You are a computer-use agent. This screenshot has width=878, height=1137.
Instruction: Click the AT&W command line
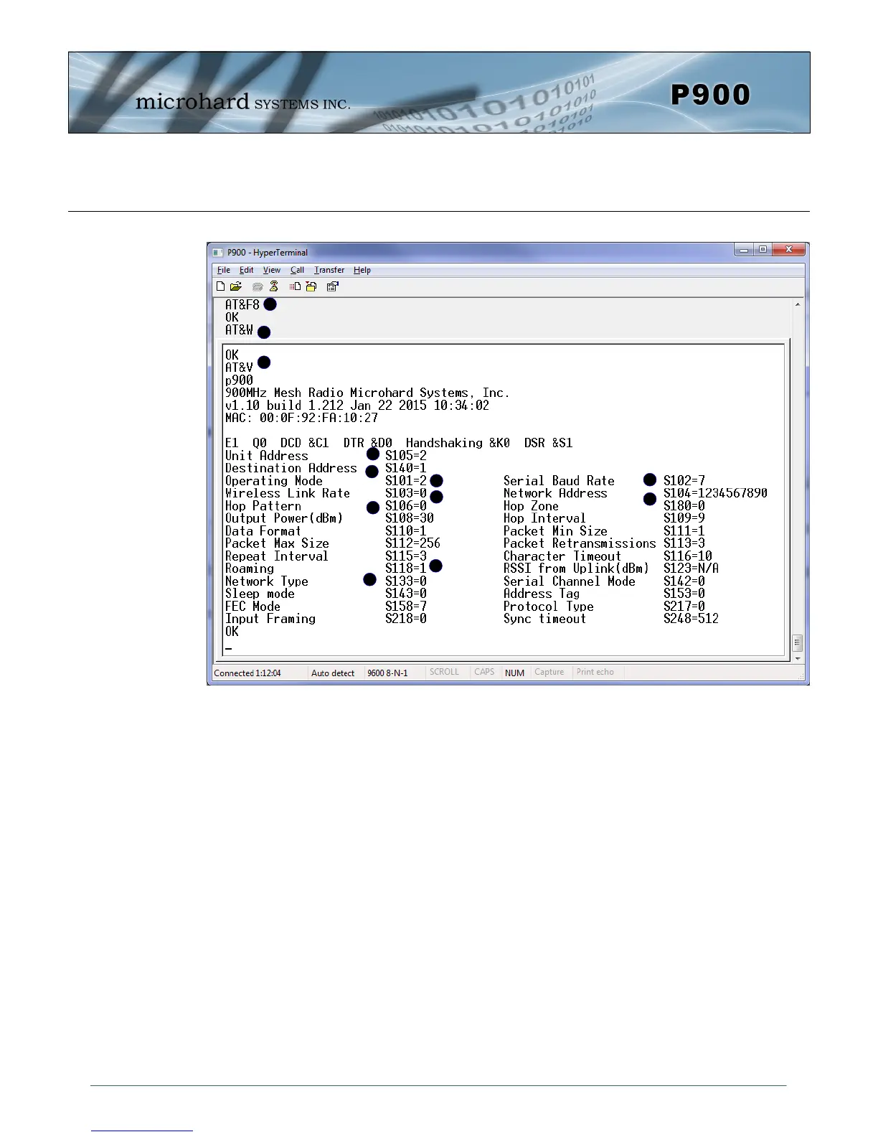[x=239, y=330]
